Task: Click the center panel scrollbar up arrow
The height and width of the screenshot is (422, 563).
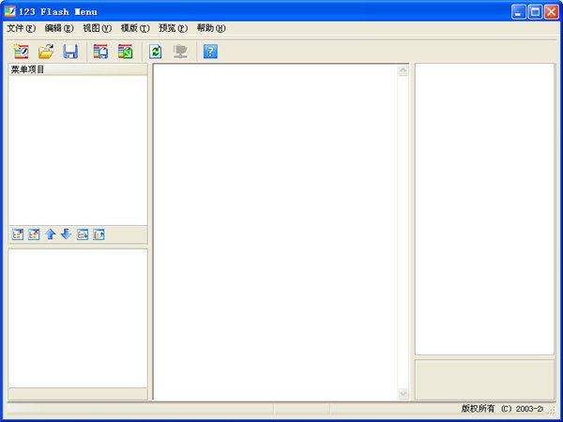Action: [403, 70]
